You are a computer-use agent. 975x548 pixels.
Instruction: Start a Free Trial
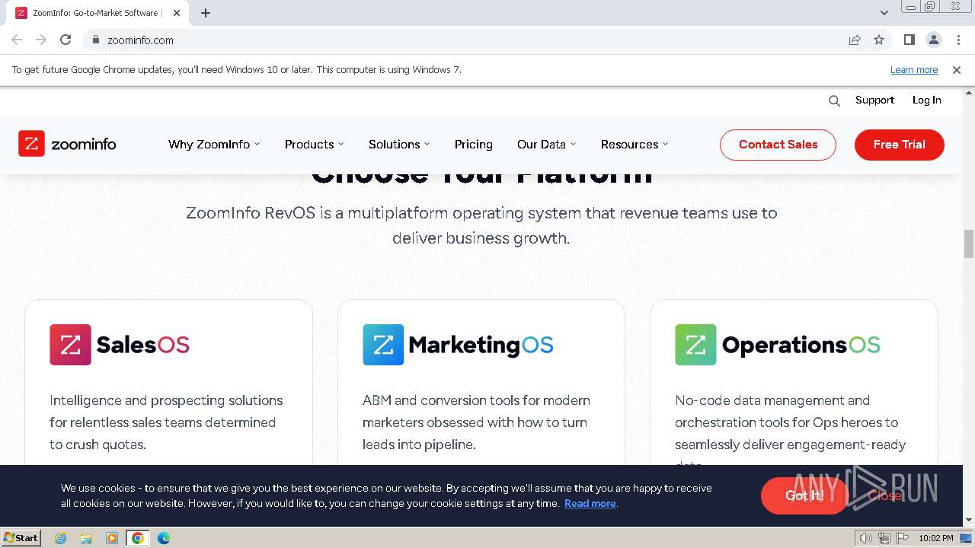point(900,145)
